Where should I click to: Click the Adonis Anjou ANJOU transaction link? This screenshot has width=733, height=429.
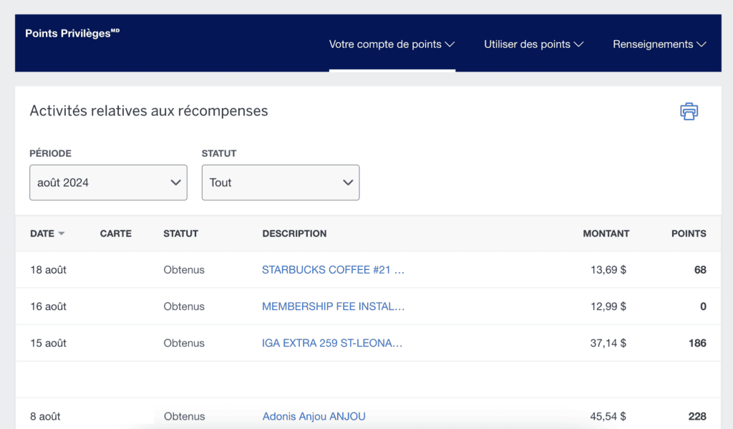coord(314,416)
